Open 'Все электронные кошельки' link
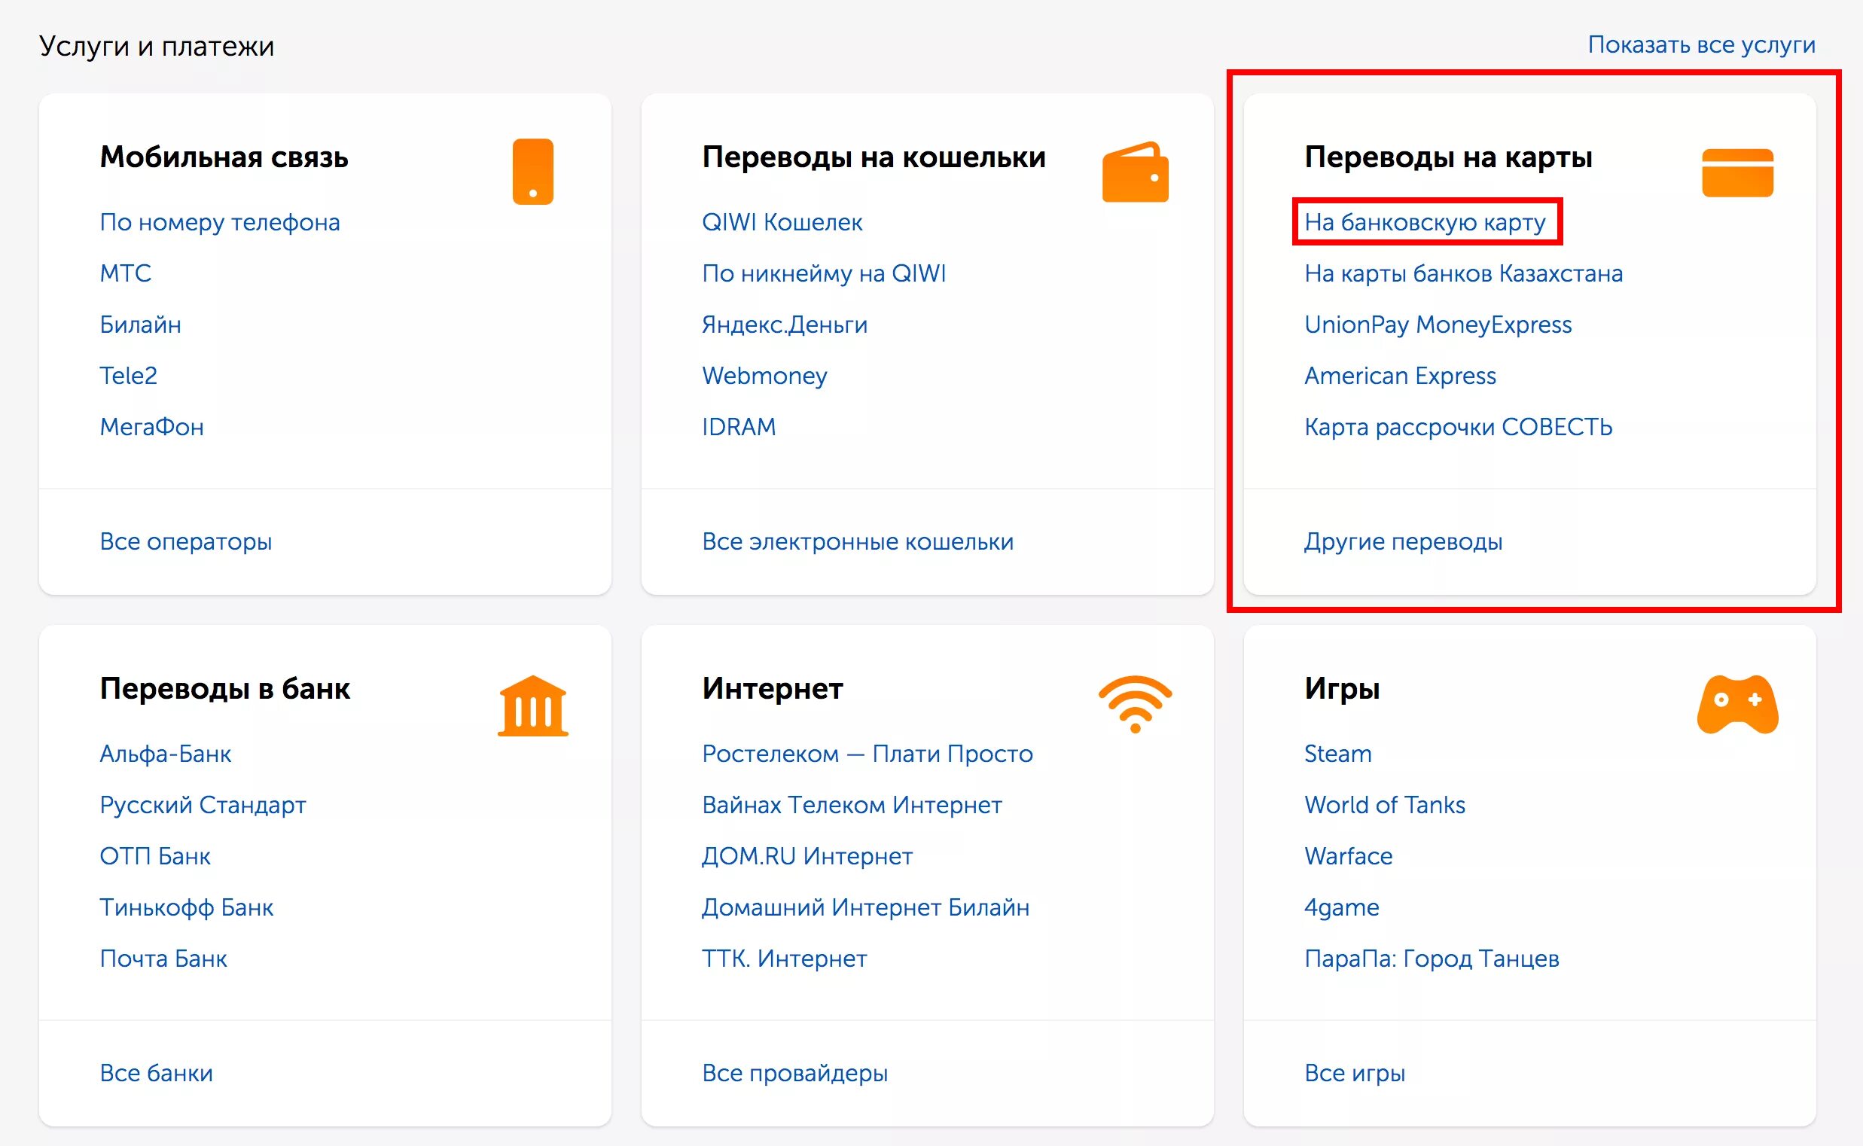The height and width of the screenshot is (1146, 1863). (x=858, y=542)
